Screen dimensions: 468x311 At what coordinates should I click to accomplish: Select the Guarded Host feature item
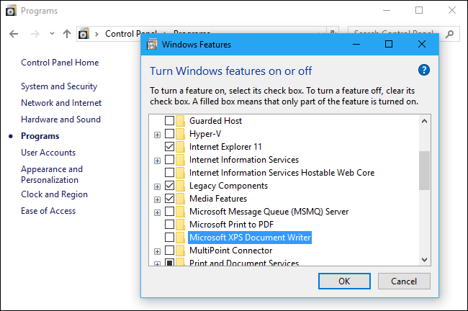coord(215,121)
